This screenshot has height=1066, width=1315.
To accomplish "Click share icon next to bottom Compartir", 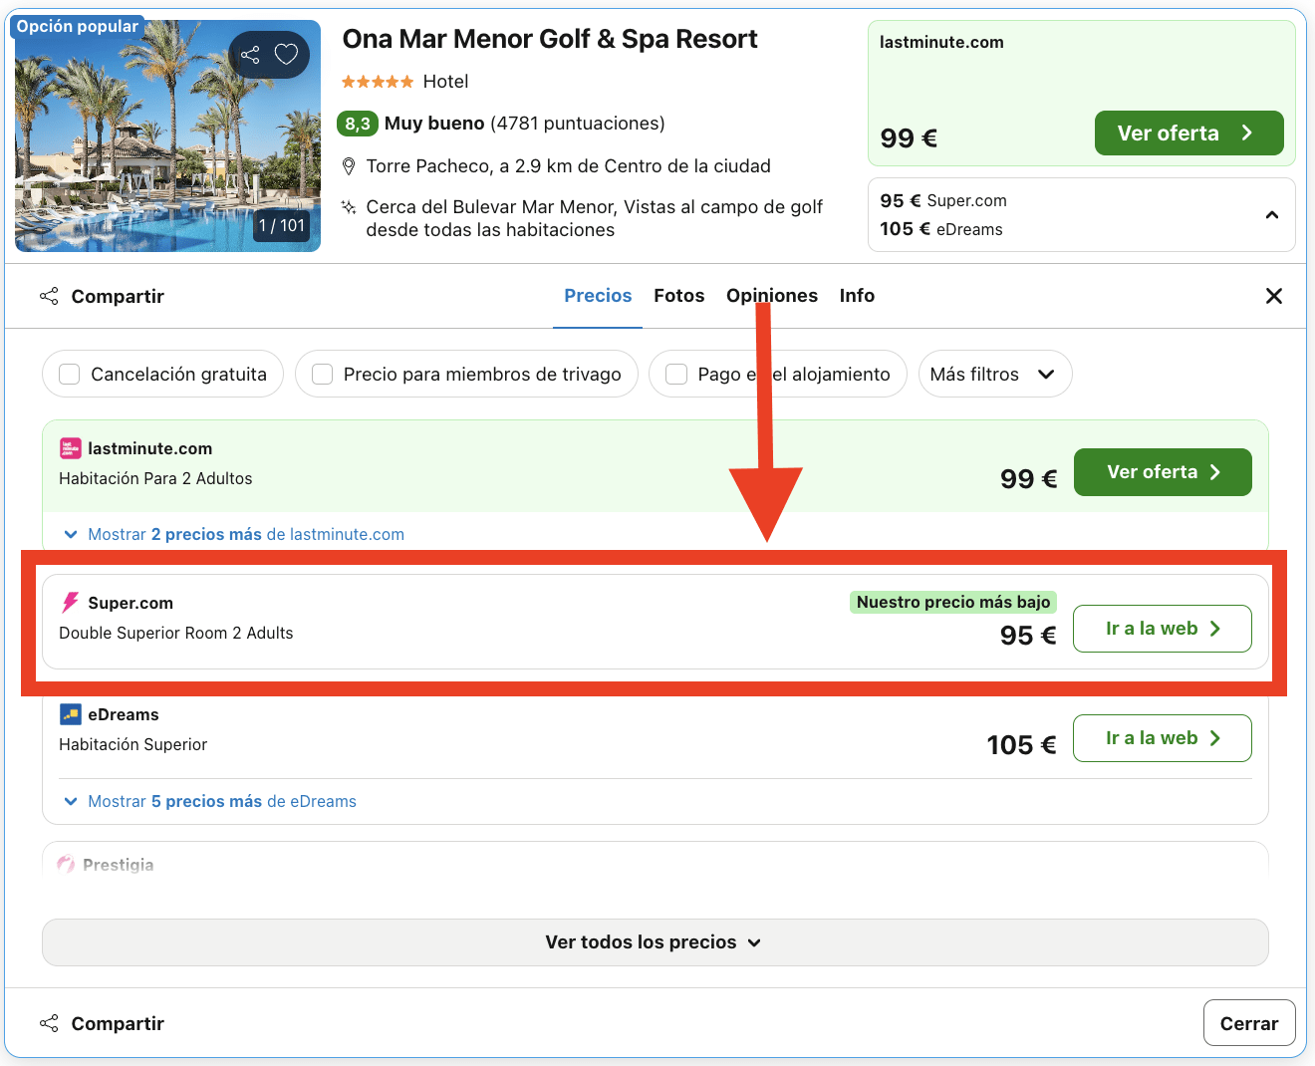I will pos(49,1023).
